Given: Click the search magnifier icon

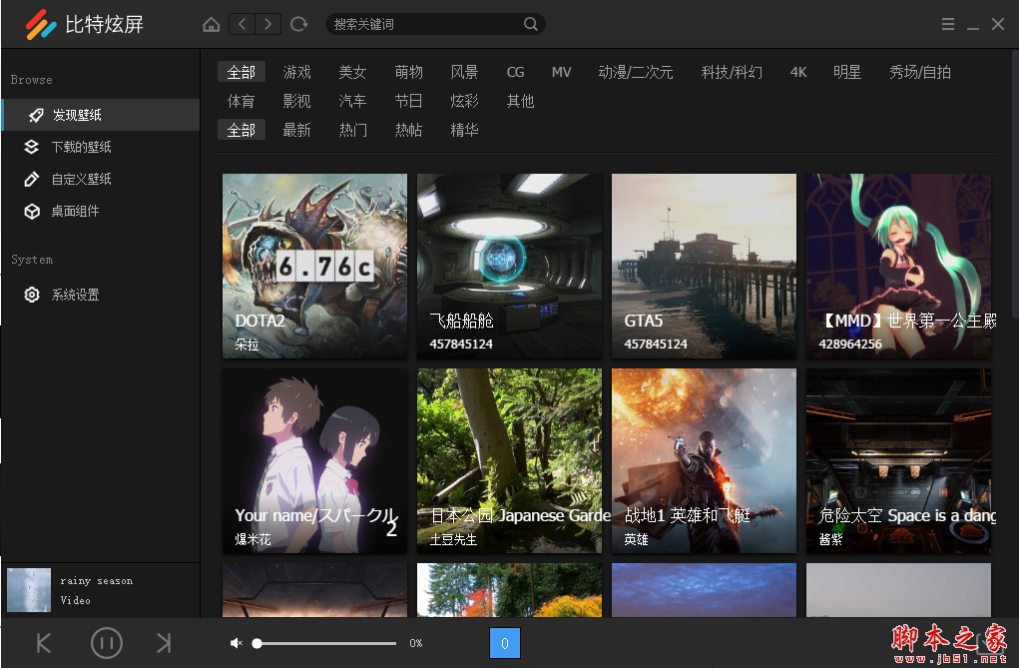Looking at the screenshot, I should [x=531, y=23].
